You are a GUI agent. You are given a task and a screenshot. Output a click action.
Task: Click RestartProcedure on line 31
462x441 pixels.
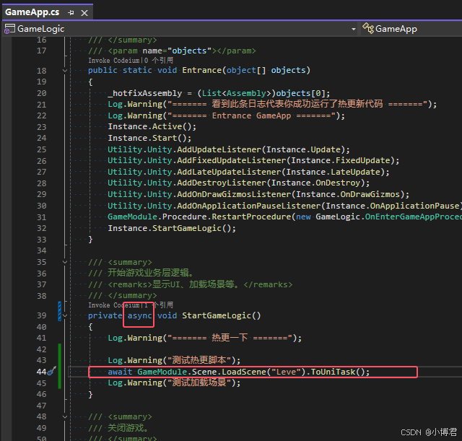tap(251, 217)
